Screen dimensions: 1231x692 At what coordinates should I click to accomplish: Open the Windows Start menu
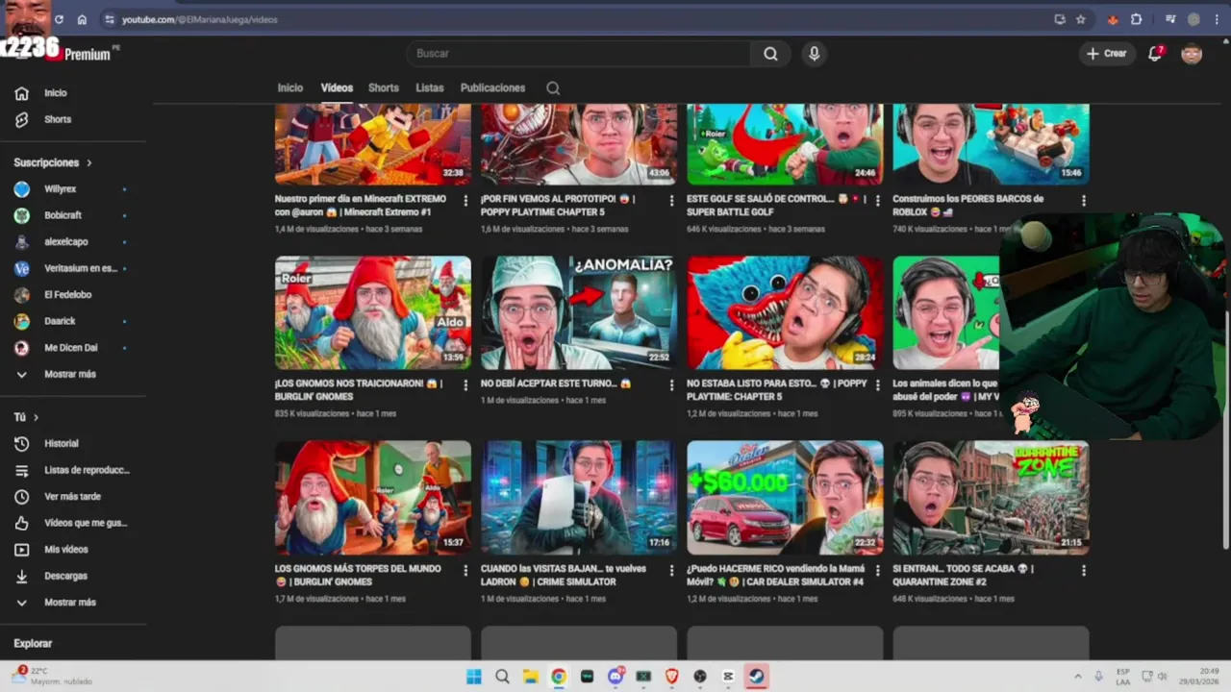tap(474, 677)
